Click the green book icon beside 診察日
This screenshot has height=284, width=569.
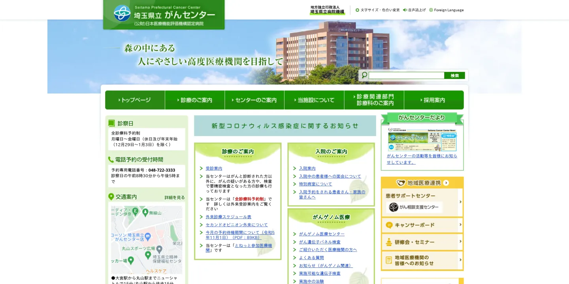(111, 123)
